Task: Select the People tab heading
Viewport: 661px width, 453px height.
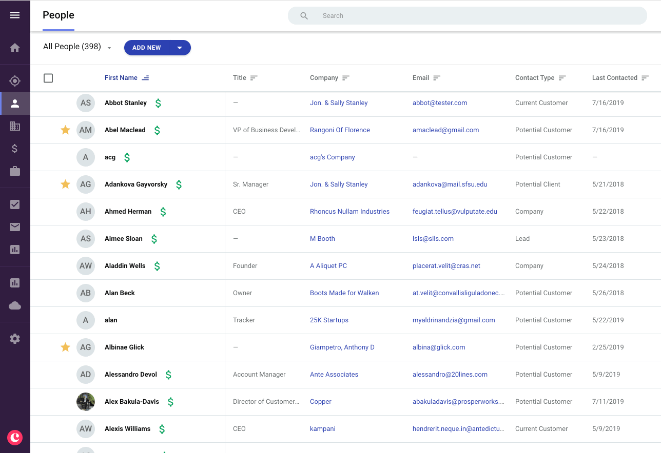Action: (x=59, y=15)
